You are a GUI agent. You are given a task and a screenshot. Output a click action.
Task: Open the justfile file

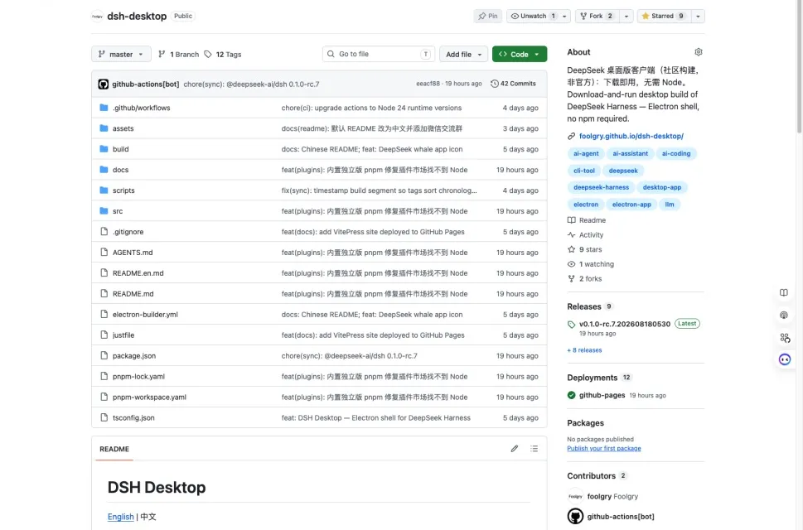[123, 335]
